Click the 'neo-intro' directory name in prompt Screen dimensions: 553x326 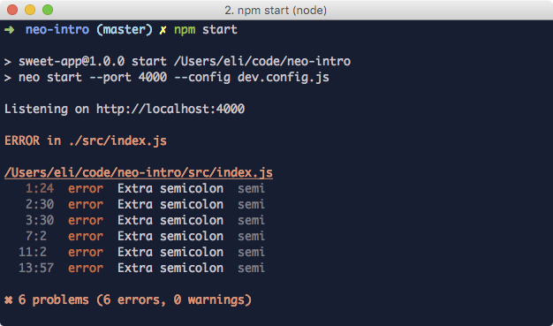(57, 30)
